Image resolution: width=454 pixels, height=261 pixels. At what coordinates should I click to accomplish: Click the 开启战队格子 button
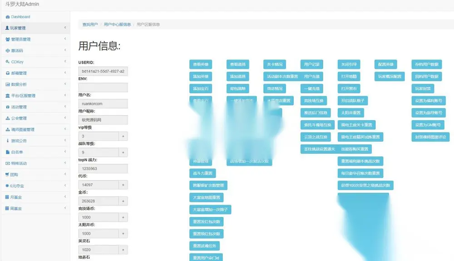[x=353, y=101]
